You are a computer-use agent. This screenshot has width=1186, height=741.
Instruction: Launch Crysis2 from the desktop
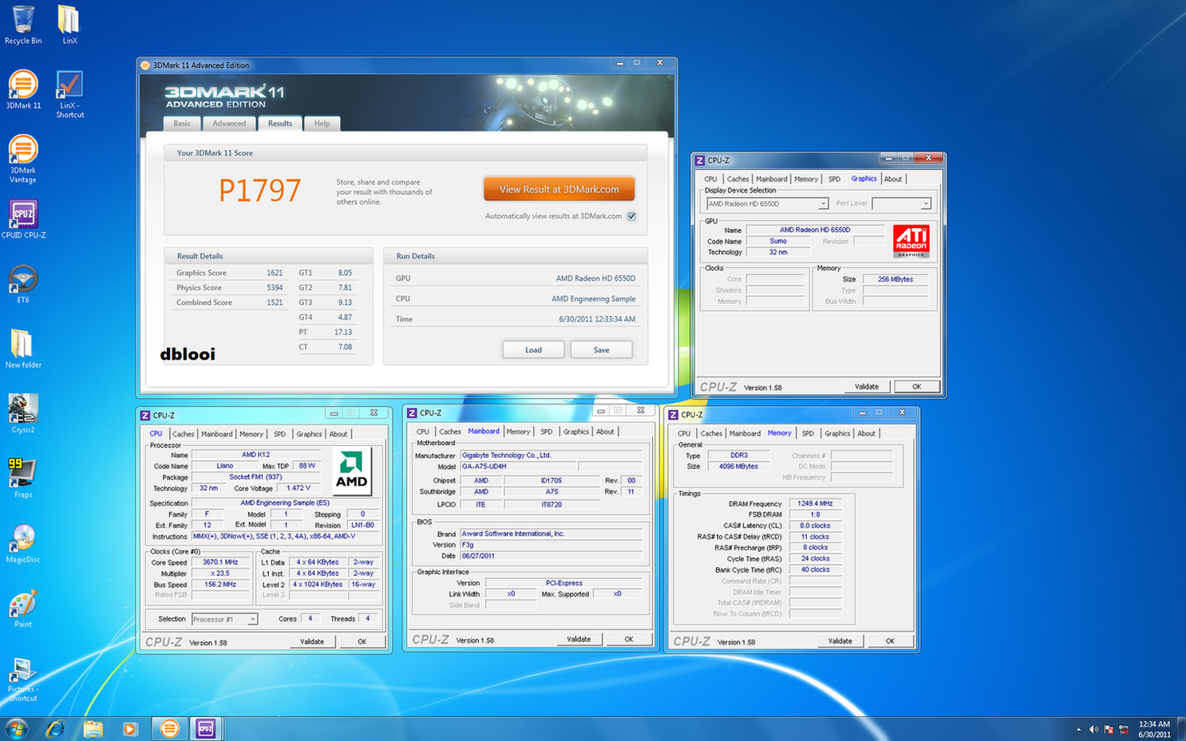23,410
